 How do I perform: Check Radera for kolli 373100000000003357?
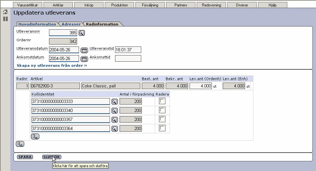162,119
